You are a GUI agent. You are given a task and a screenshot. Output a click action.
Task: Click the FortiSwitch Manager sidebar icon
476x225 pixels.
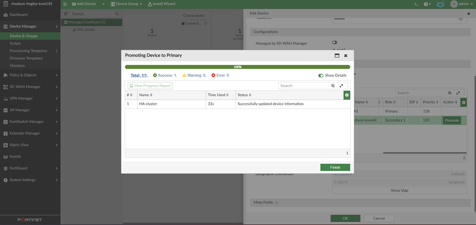coord(5,122)
